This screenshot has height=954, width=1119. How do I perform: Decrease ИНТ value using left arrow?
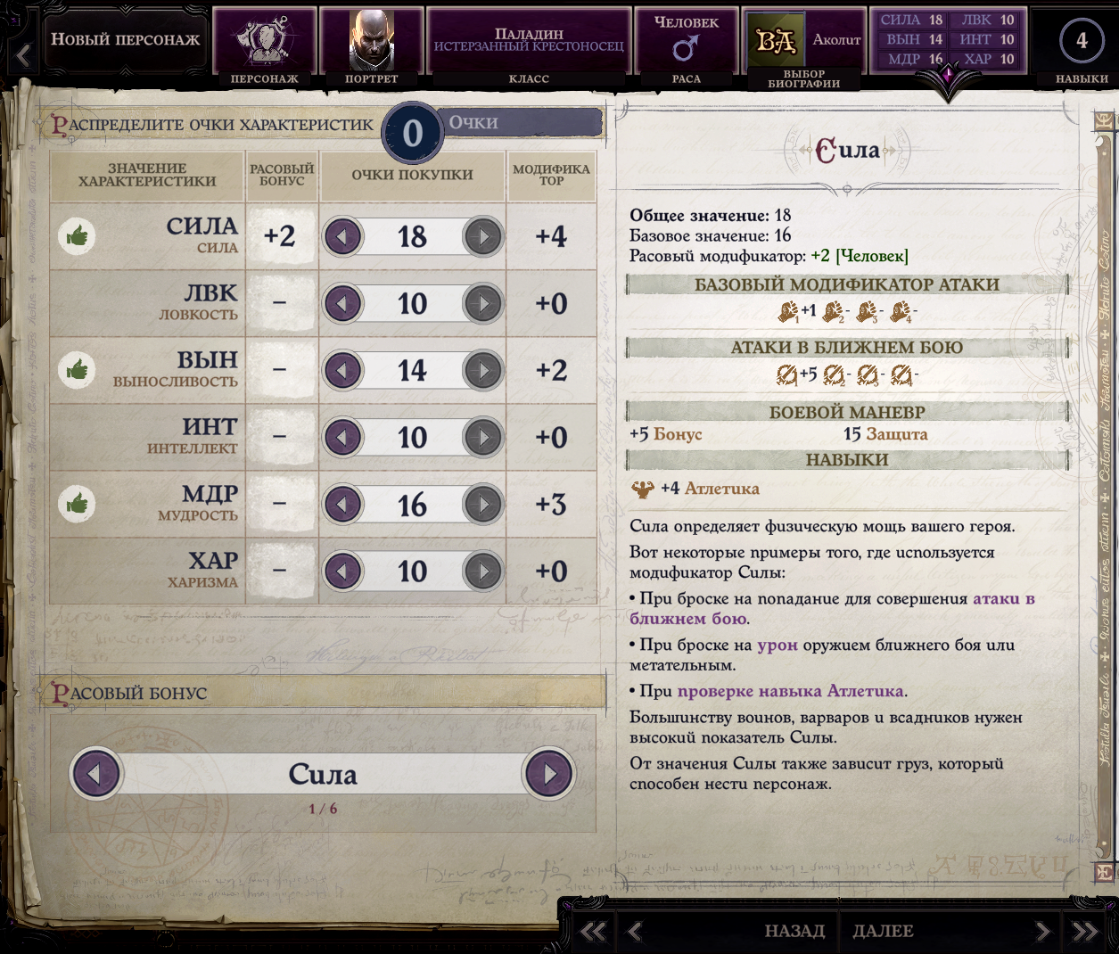pyautogui.click(x=342, y=438)
